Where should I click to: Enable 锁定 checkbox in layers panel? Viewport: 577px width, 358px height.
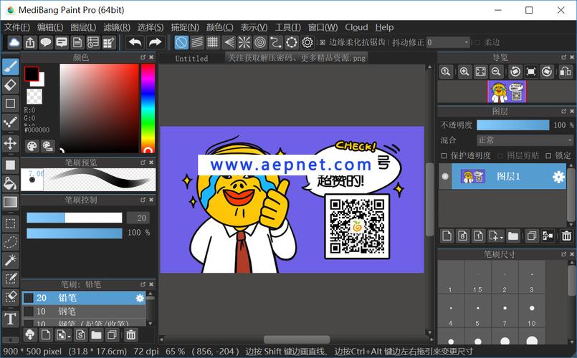coord(548,156)
